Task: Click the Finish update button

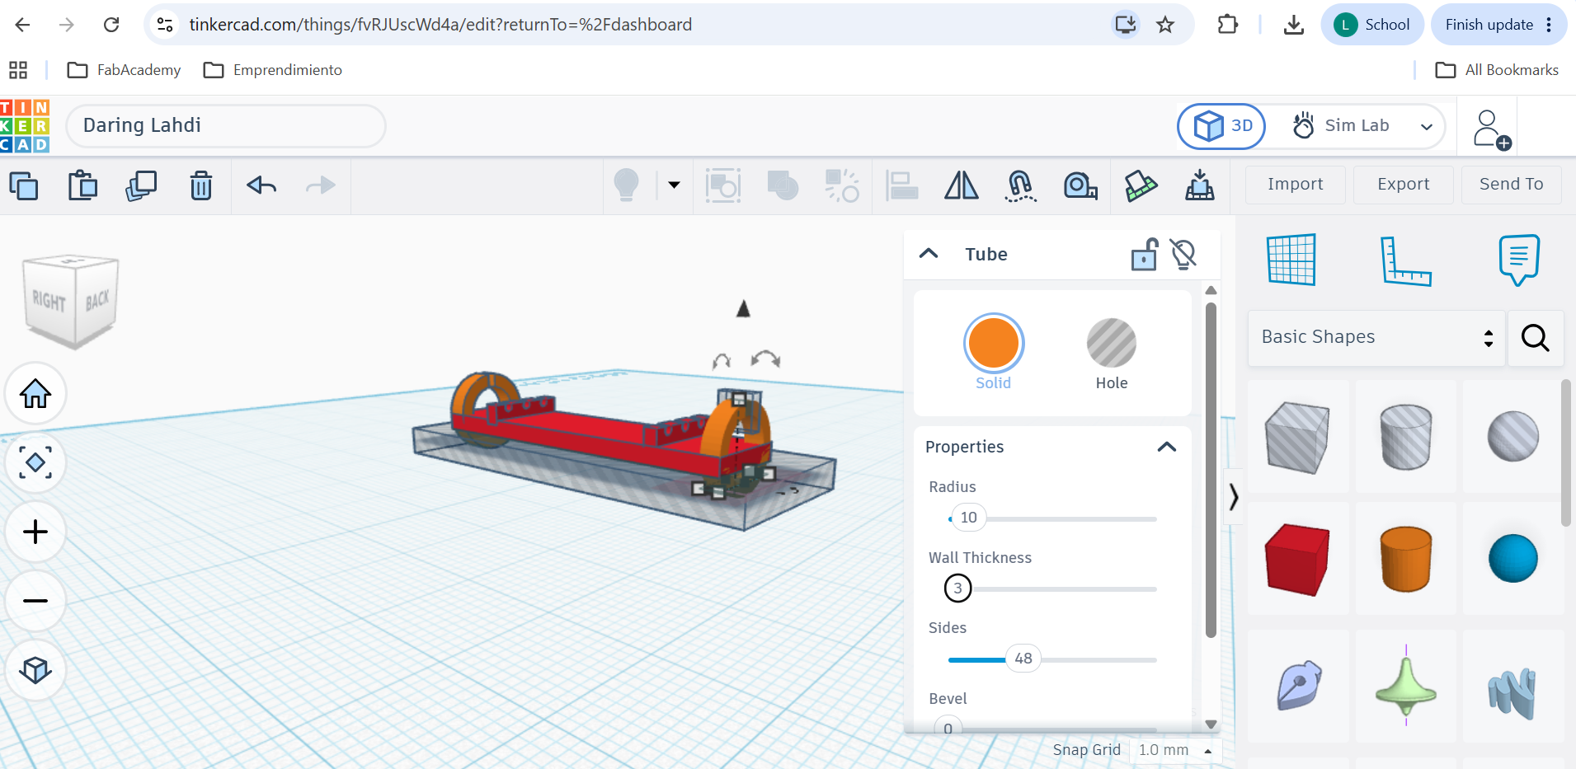Action: click(1499, 25)
